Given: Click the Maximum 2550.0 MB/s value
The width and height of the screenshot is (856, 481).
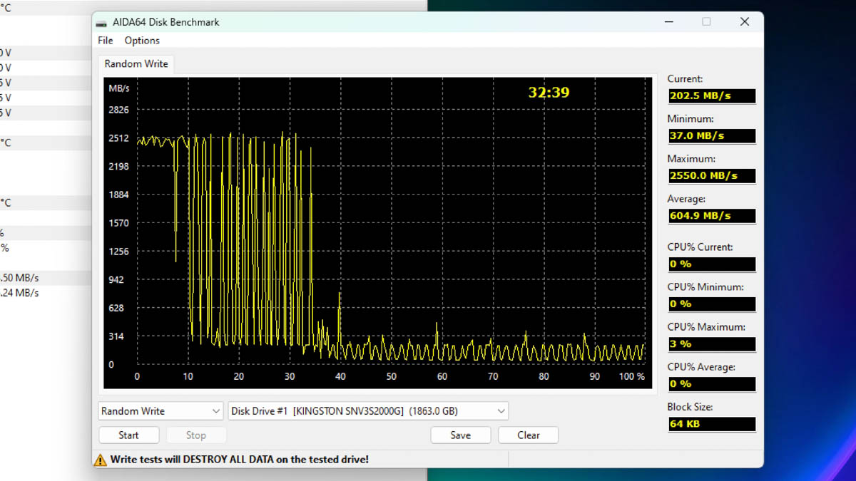Looking at the screenshot, I should [711, 175].
